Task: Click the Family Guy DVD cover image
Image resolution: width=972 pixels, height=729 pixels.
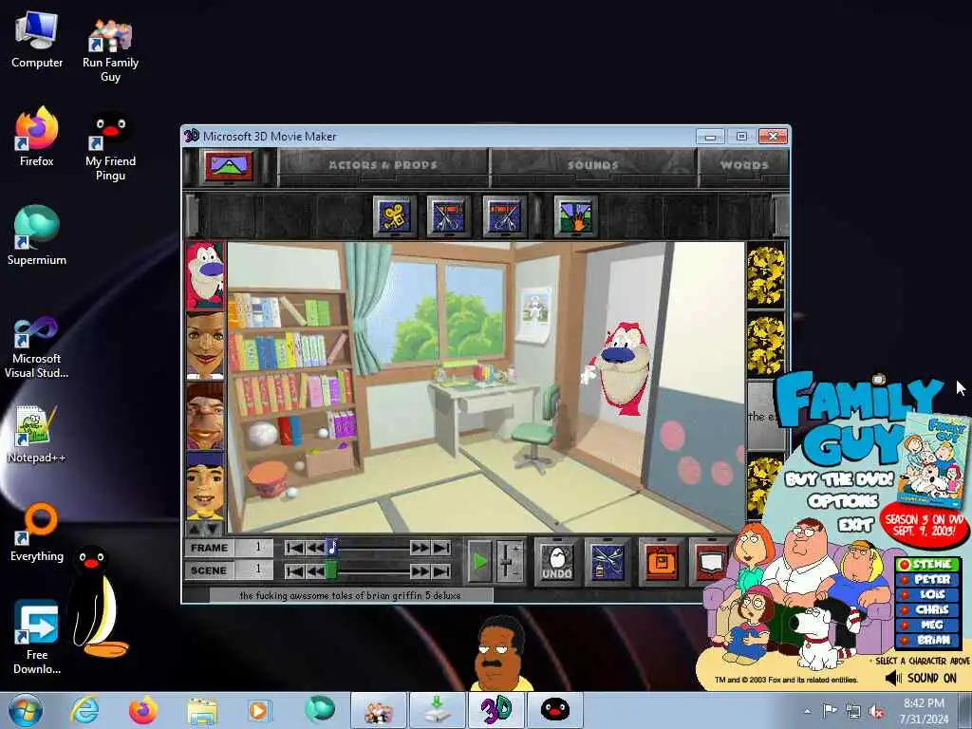Action: point(935,460)
